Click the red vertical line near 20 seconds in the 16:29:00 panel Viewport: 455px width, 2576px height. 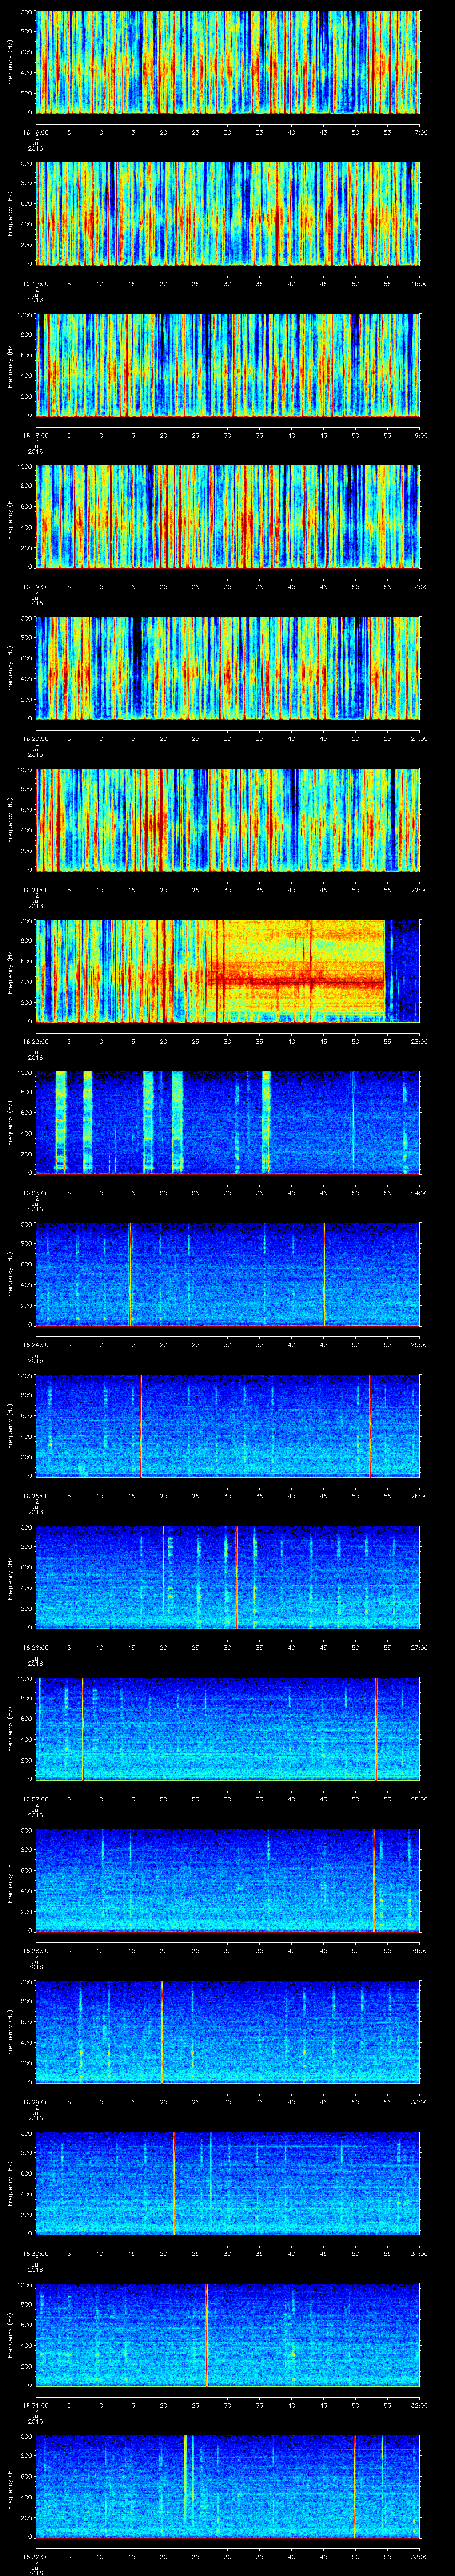(x=162, y=2032)
